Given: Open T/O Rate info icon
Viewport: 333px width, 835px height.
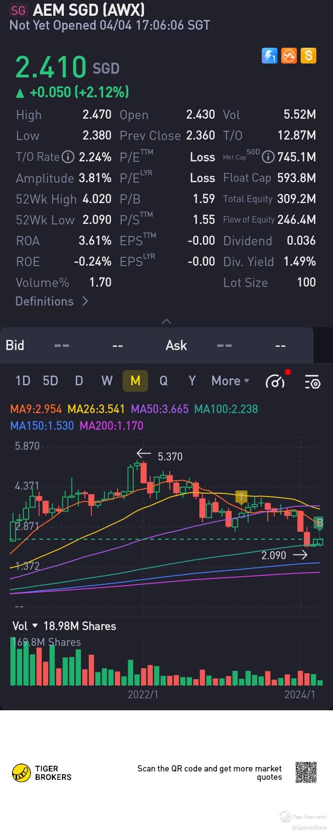Looking at the screenshot, I should [x=68, y=157].
